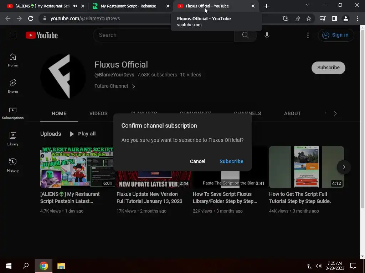Open the 4:12 How to Get Script thumbnail

pos(306,167)
